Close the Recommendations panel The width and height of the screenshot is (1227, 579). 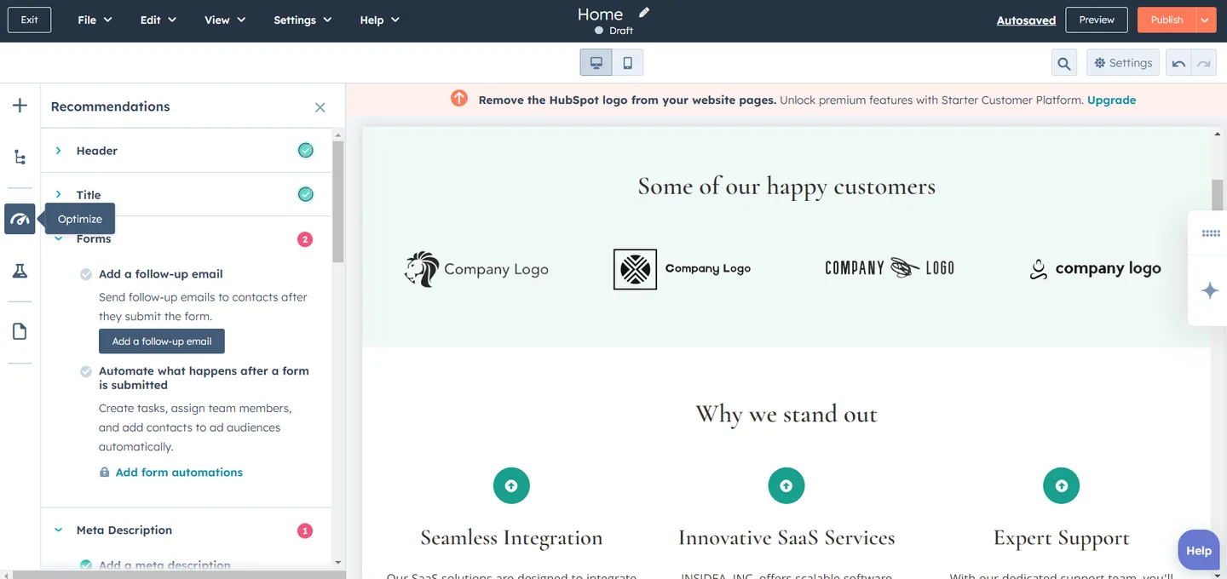click(x=320, y=107)
